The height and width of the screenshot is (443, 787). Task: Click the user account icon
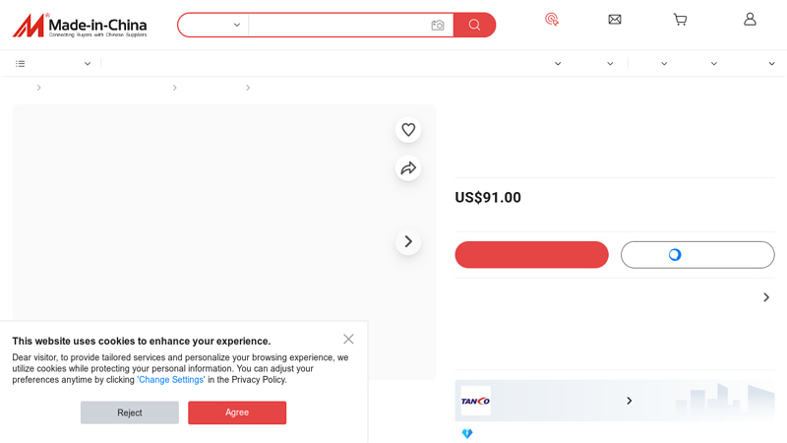[x=750, y=20]
